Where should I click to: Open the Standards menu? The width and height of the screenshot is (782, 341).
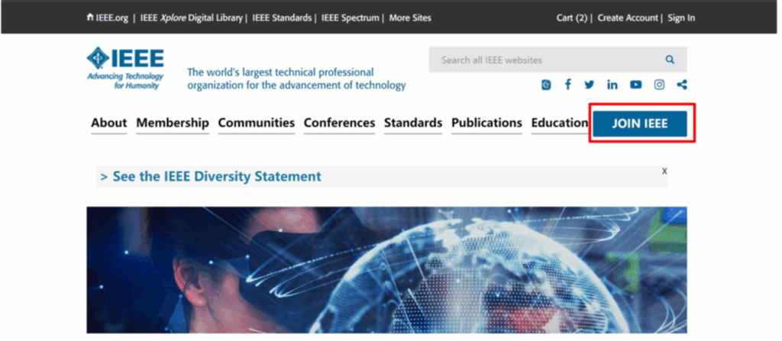pos(413,123)
